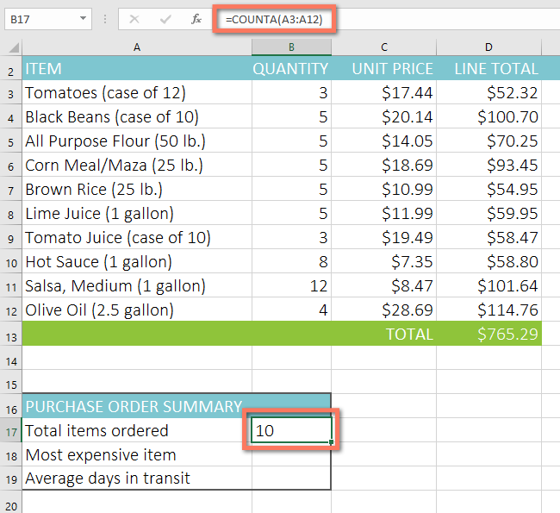
Task: Click the Cancel (X) formula bar icon
Action: pos(134,18)
